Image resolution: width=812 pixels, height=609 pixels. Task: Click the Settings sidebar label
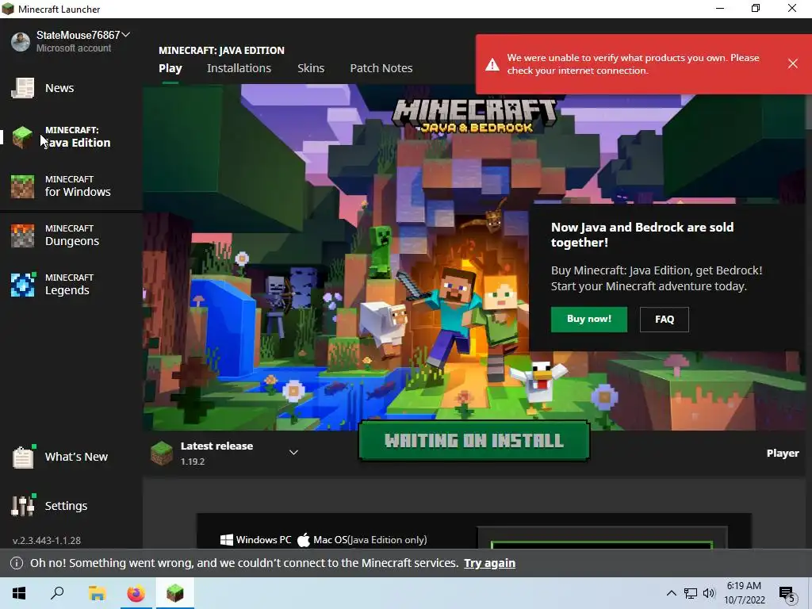tap(66, 505)
